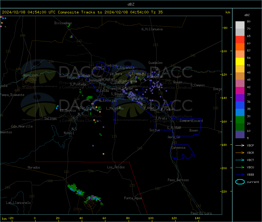Click the Lag.Llancanelo map label
Screen dimensions: 262x222
point(18,203)
